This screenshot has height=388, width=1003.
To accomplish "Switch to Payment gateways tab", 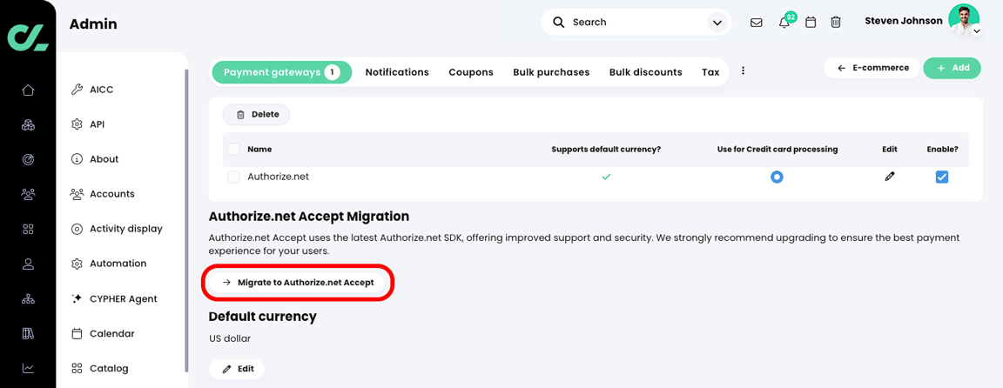I will coord(281,72).
